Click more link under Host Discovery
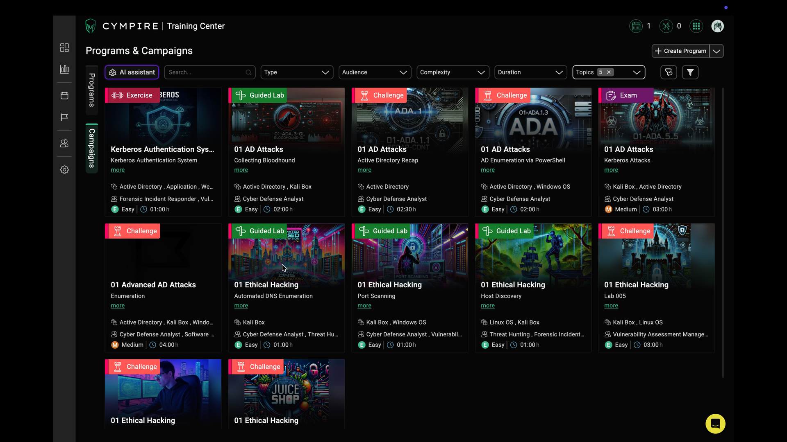This screenshot has height=442, width=787. pos(488,306)
